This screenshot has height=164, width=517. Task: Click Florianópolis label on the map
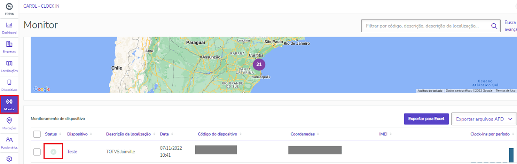[x=261, y=76]
